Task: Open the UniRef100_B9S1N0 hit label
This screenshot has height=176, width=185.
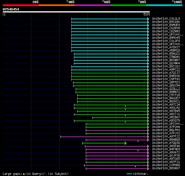Action: 166,22
